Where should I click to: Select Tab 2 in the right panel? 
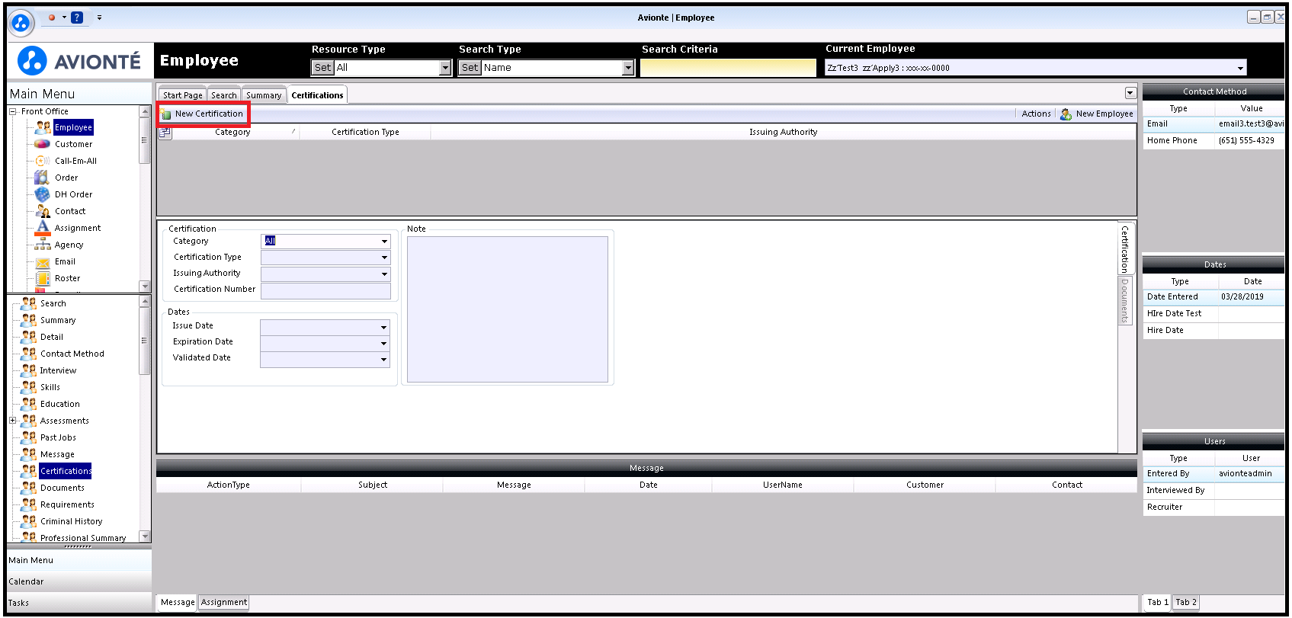(x=1185, y=602)
